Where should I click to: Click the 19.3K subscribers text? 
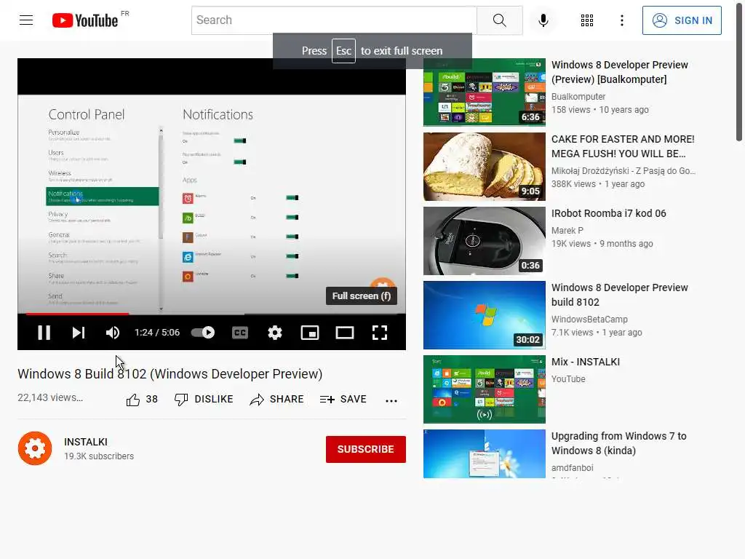tap(99, 456)
